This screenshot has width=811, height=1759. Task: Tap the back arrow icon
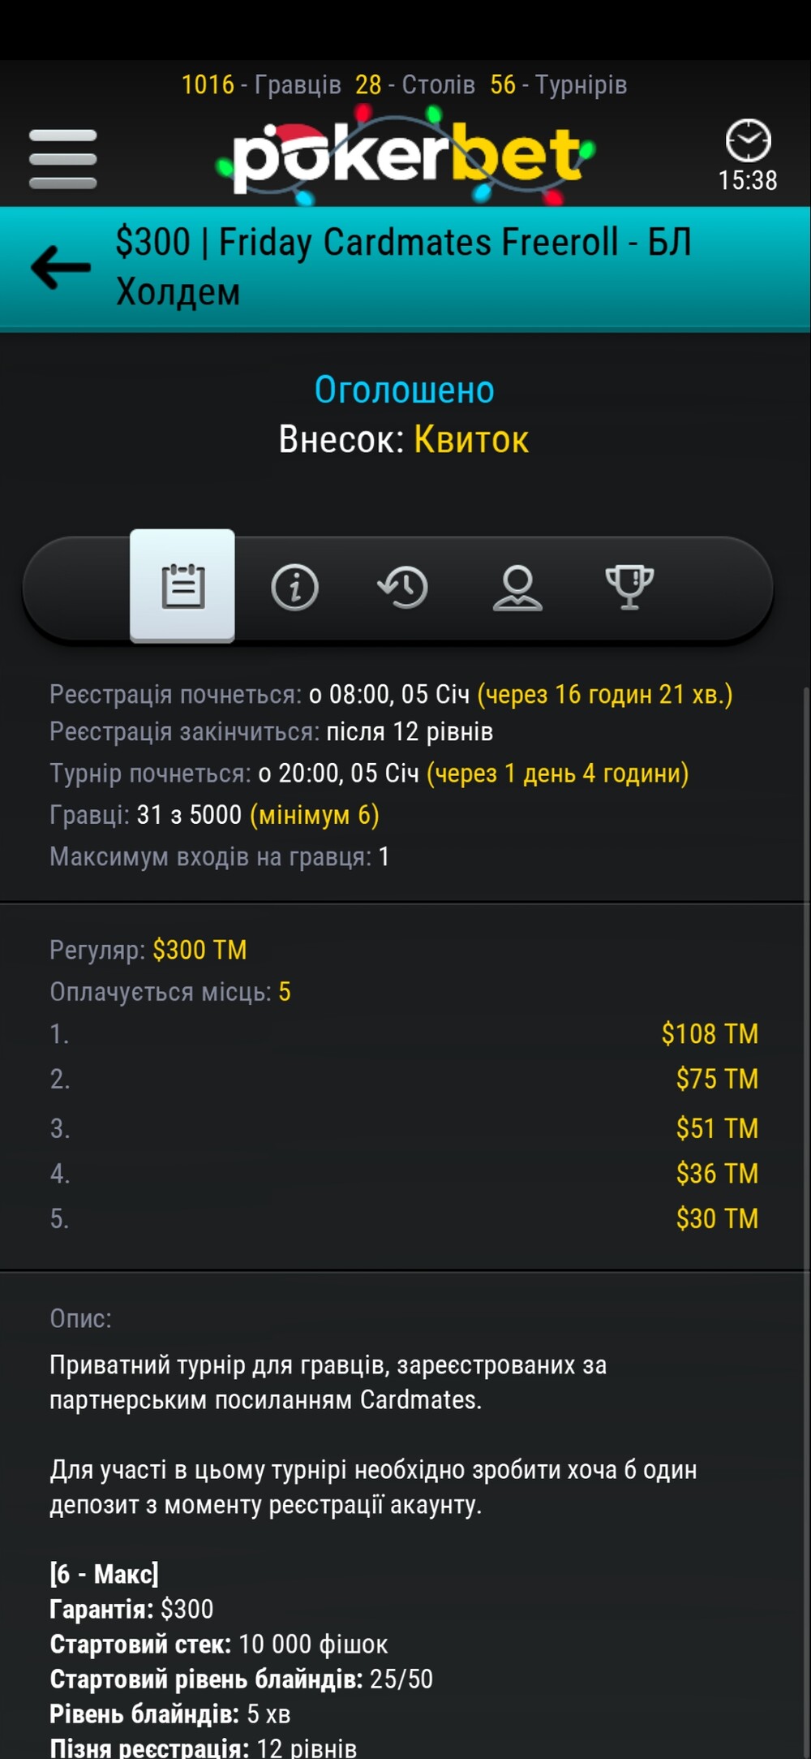point(61,267)
